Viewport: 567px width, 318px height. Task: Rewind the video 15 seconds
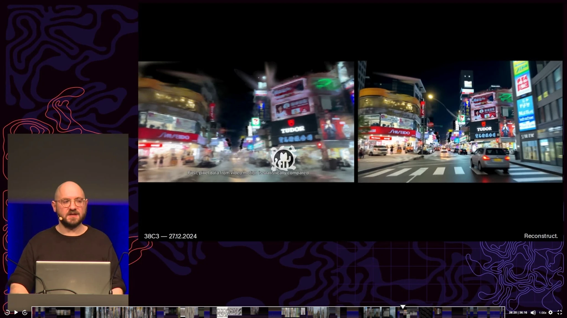7,312
